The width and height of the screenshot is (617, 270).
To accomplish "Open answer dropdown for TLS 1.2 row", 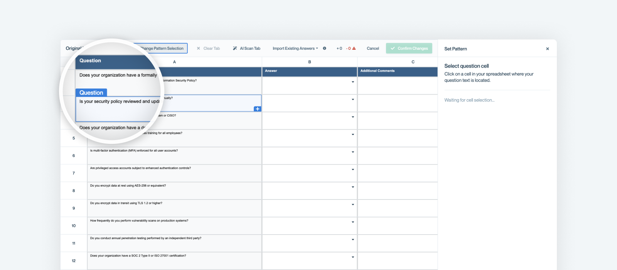I will (353, 204).
